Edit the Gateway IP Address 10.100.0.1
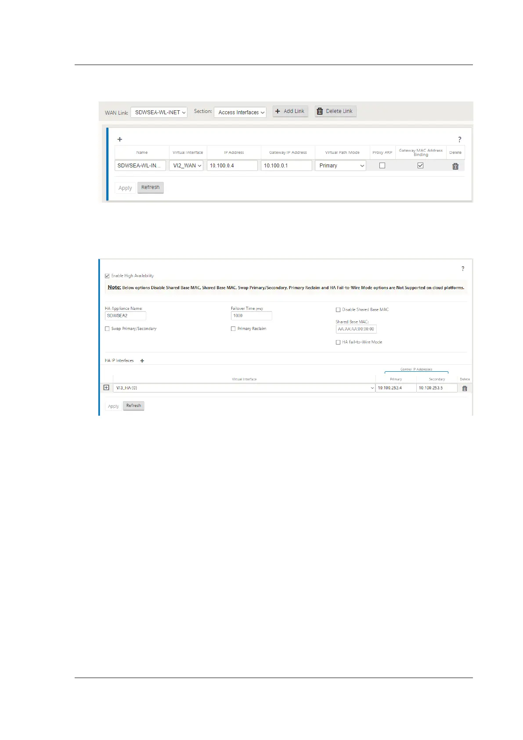This screenshot has height=740, width=523. (x=286, y=166)
